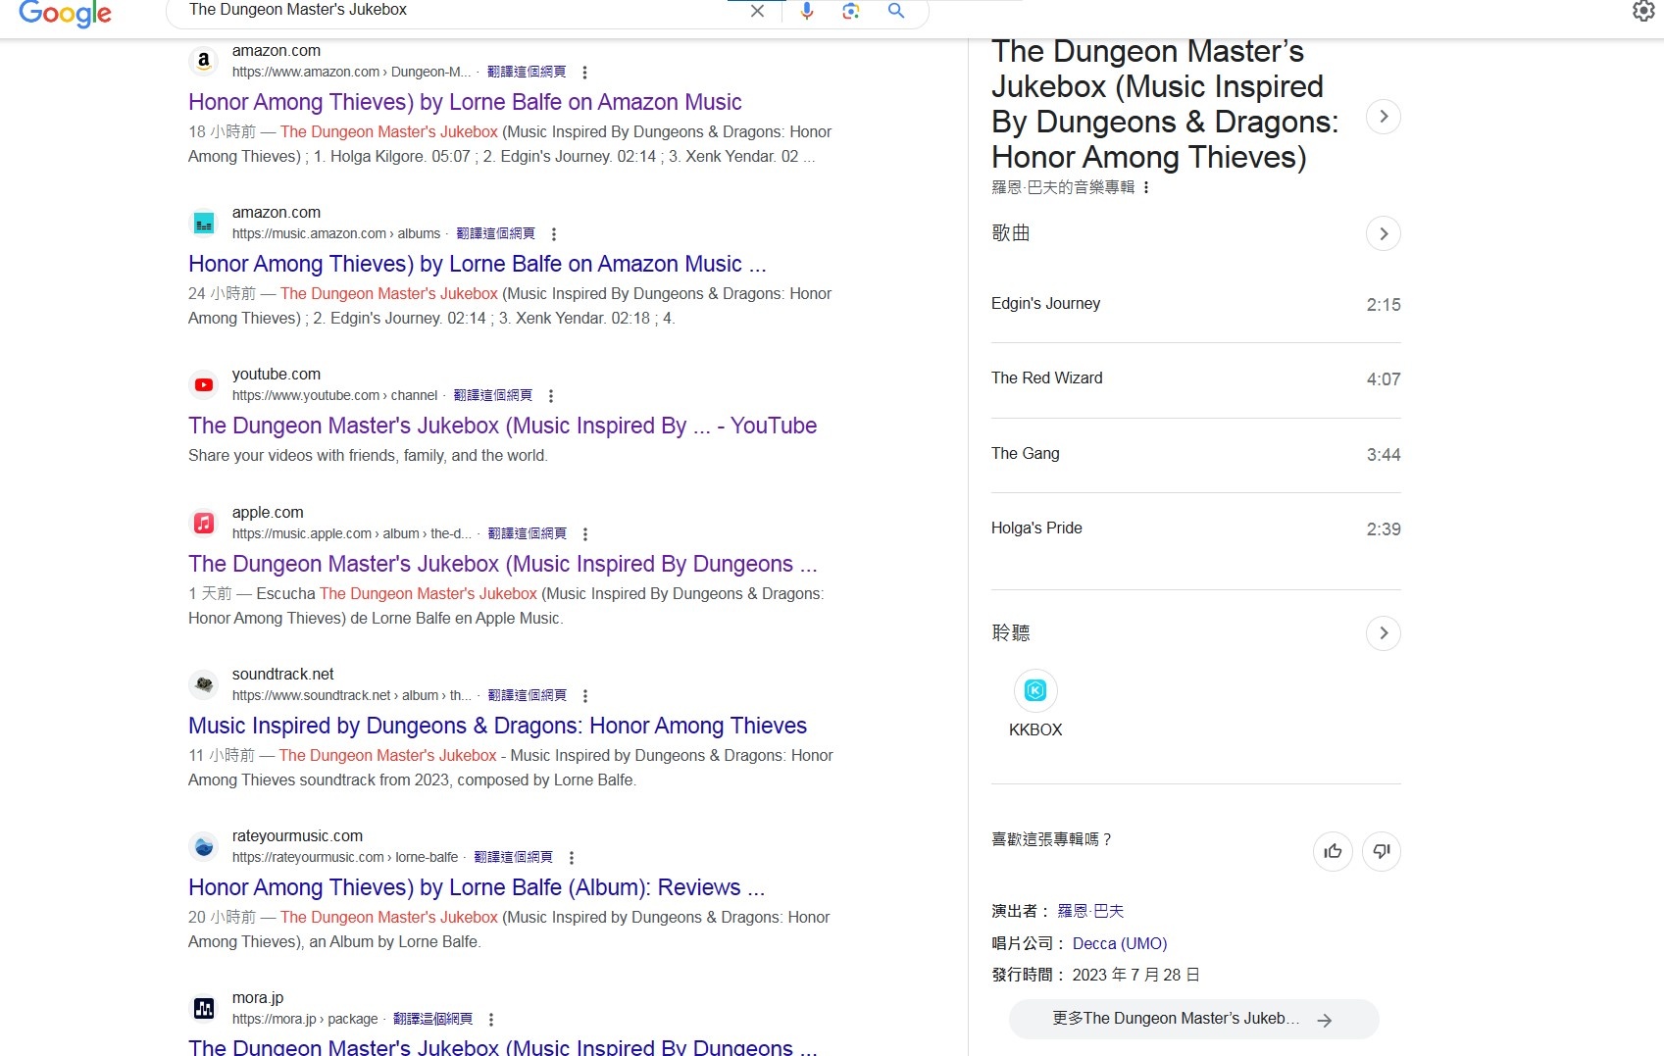The height and width of the screenshot is (1056, 1664).
Task: Translate the rateyourmusic.com page link
Action: click(x=514, y=857)
